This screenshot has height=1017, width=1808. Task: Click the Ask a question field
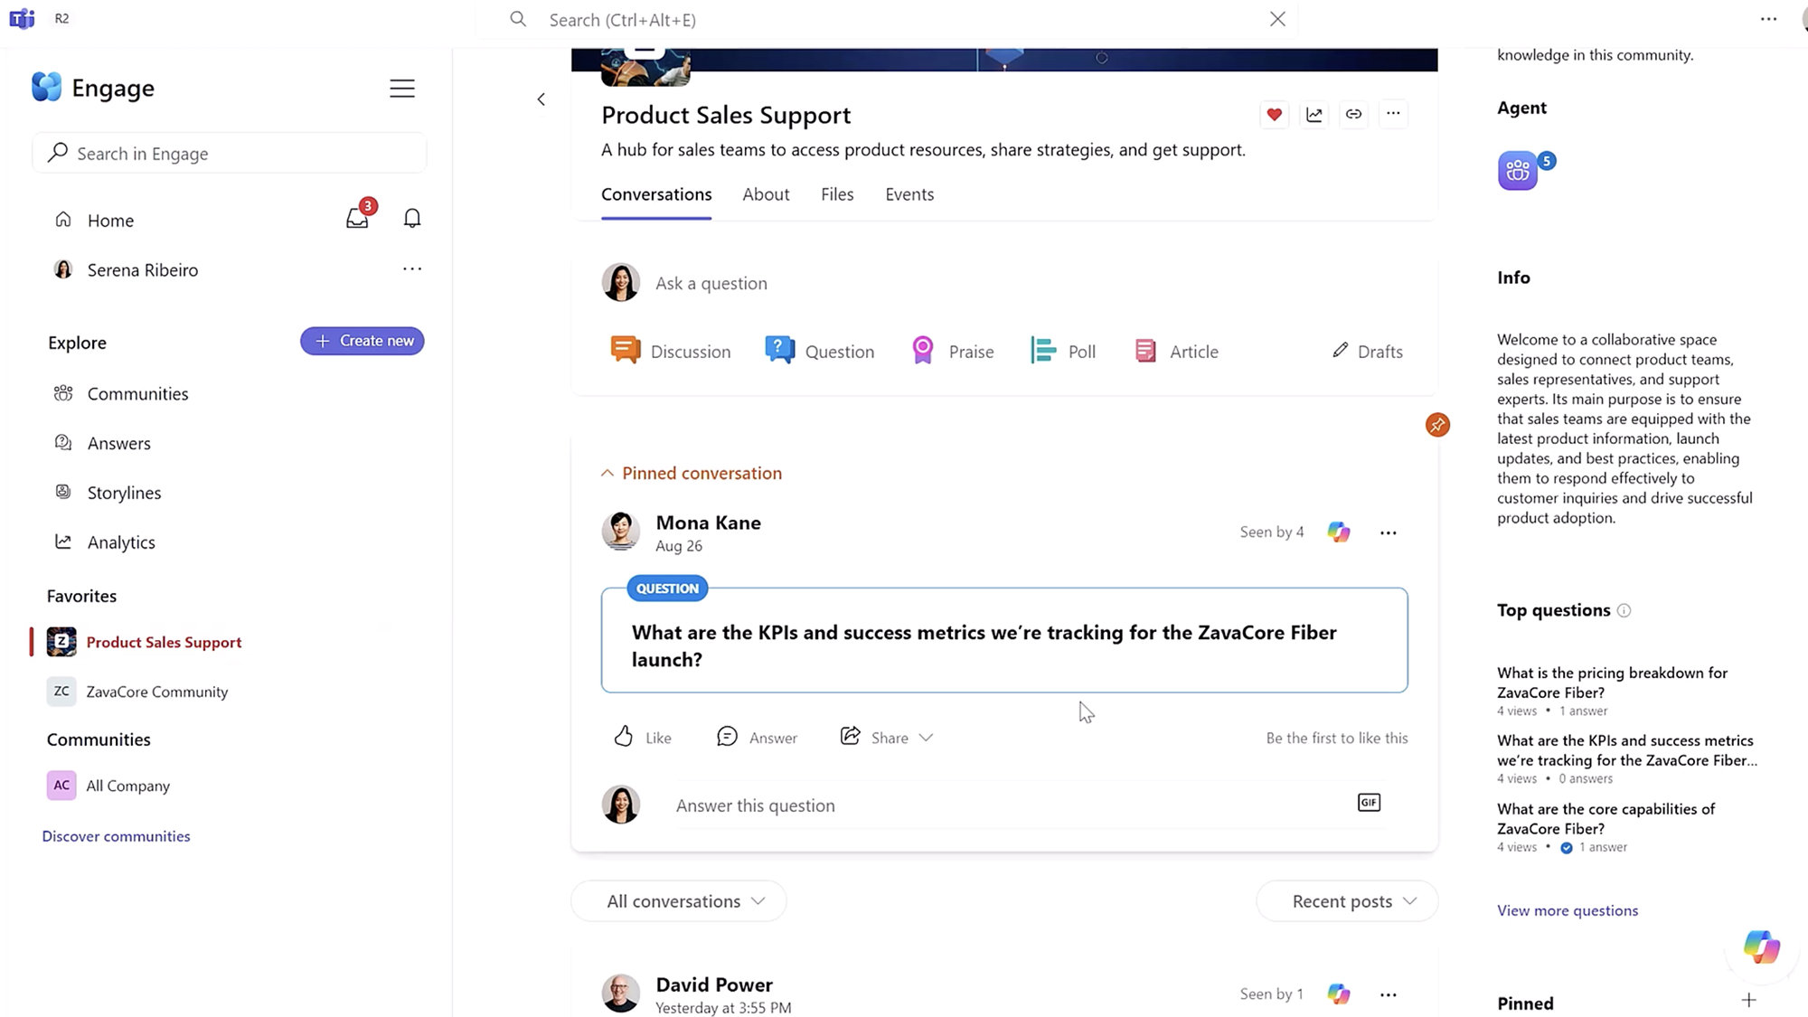point(711,283)
